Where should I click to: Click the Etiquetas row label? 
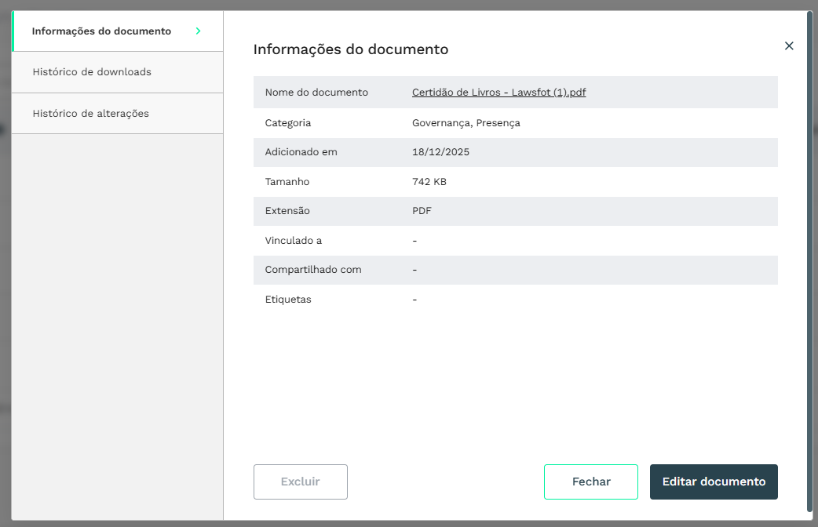(288, 300)
